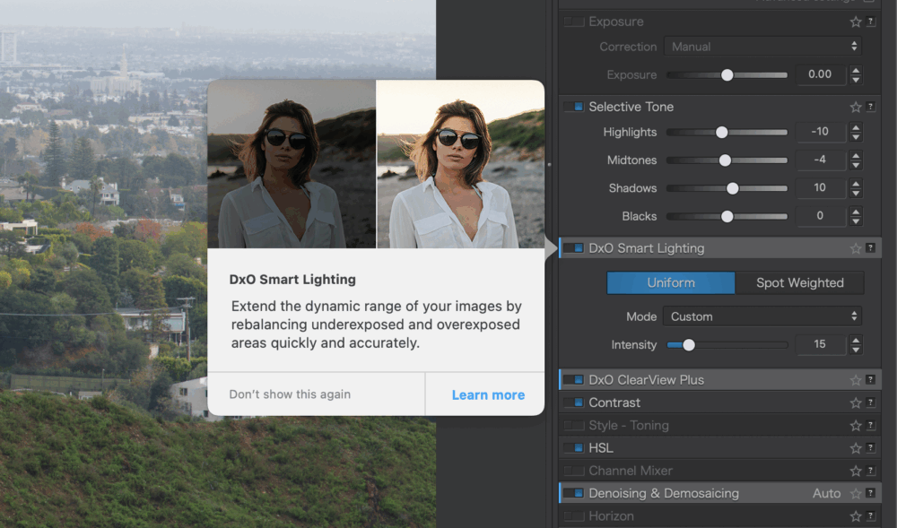Open the Exposure Correction dropdown
Screen dimensions: 897x528
click(x=762, y=47)
